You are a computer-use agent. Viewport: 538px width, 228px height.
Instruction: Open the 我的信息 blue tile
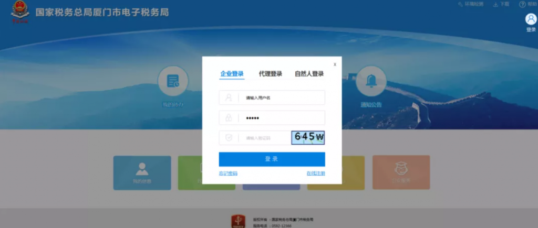[x=142, y=172]
